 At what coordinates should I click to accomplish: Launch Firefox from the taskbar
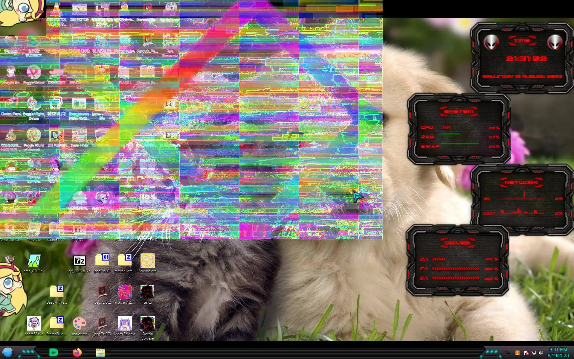click(77, 352)
